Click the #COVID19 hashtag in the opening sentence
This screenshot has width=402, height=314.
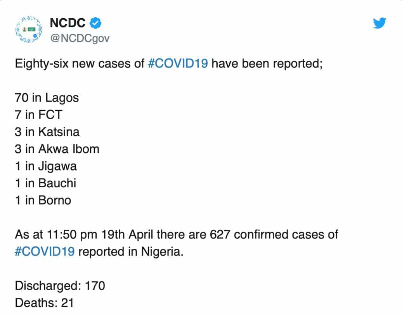point(178,64)
